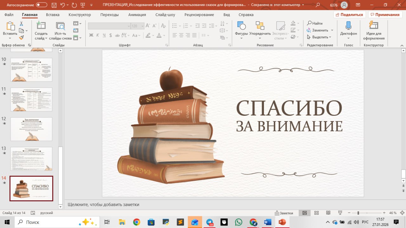Open the font name combo box
This screenshot has height=228, width=406.
[x=109, y=26]
